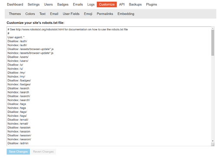
Task: Click the Revert Changes button
Action: click(43, 151)
